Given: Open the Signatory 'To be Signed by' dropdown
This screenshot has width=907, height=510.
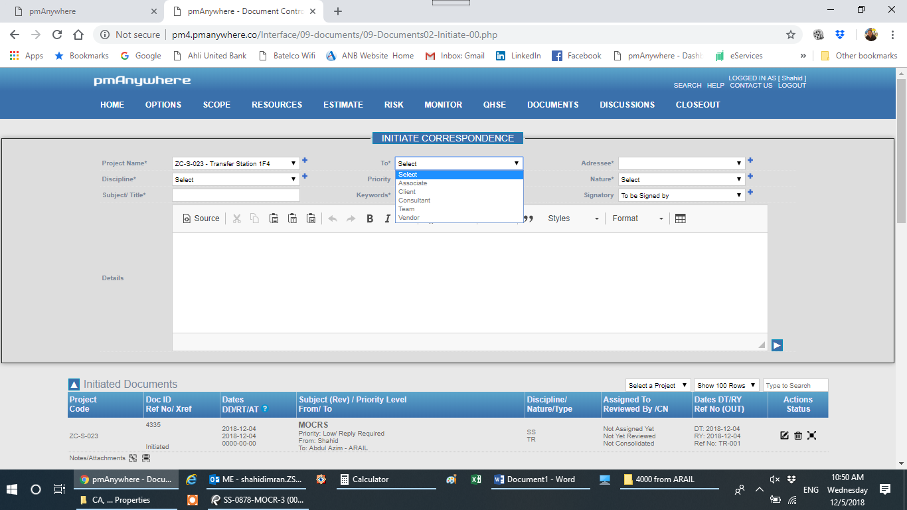Looking at the screenshot, I should click(681, 195).
